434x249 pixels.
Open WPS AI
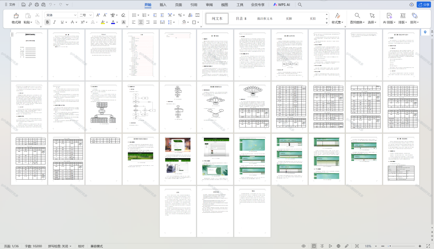[x=281, y=5]
